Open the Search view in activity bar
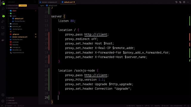The width and height of the screenshot is (191, 107). pyautogui.click(x=3, y=9)
